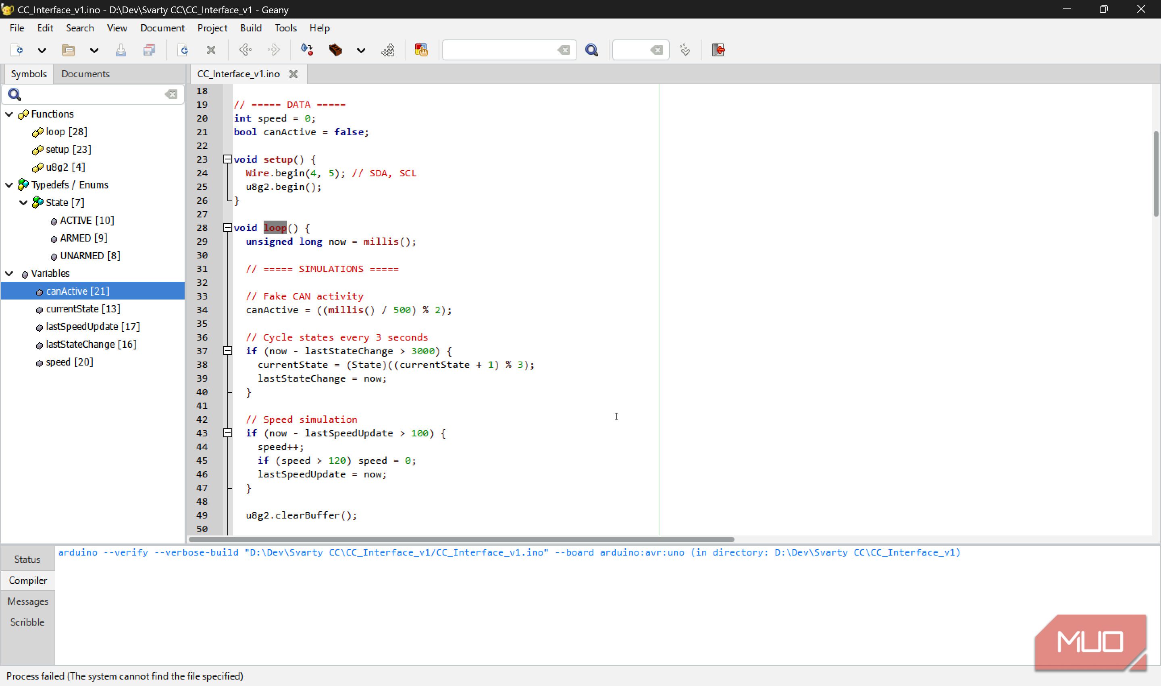Quit Geany with the exit icon

pyautogui.click(x=719, y=50)
